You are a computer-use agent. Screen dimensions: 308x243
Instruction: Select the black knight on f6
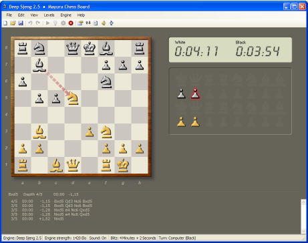point(106,81)
